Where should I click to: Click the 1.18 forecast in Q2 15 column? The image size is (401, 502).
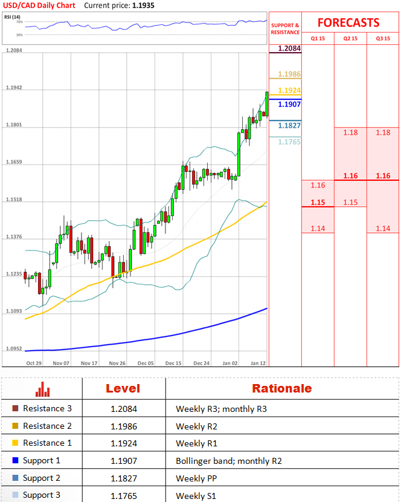point(350,132)
